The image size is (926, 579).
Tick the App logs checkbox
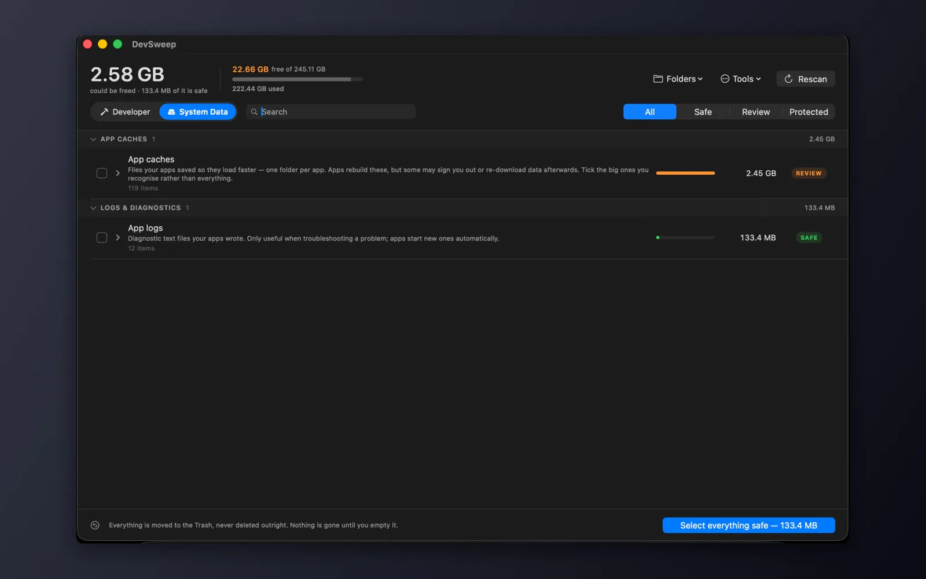(102, 237)
